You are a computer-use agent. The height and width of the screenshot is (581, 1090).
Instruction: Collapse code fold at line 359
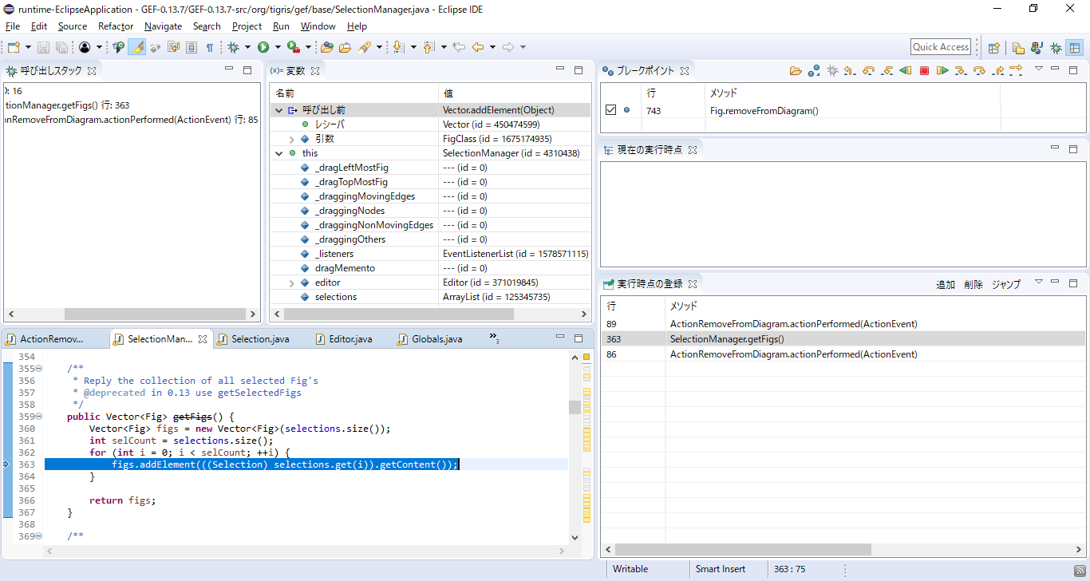(38, 417)
